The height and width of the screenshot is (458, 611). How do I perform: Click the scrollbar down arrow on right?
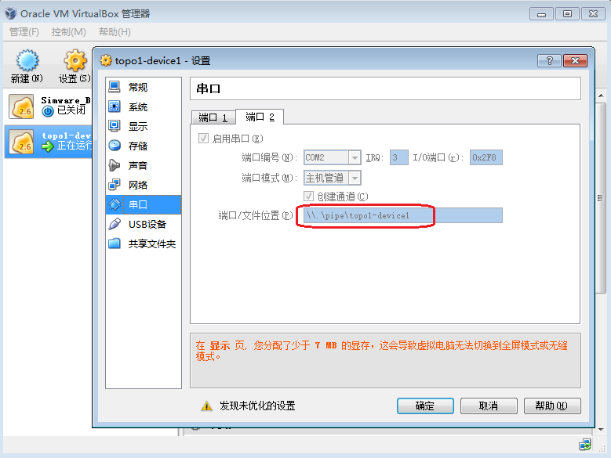(601, 429)
